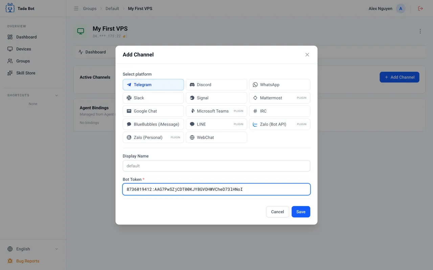Click the Skill Store sparkle icon

pos(10,73)
